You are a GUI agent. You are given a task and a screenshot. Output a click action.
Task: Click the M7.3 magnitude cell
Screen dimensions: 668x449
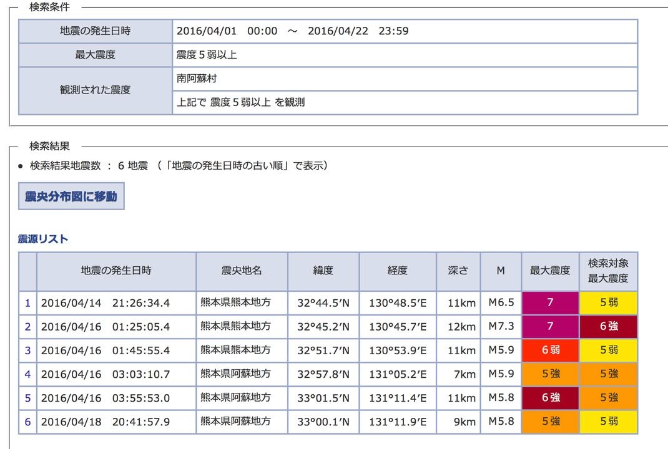tap(501, 327)
